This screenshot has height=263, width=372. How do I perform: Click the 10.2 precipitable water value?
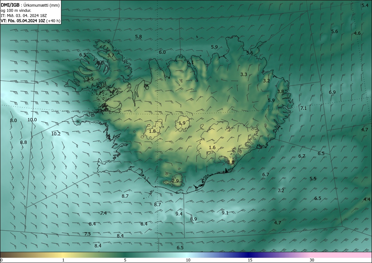click(x=56, y=134)
